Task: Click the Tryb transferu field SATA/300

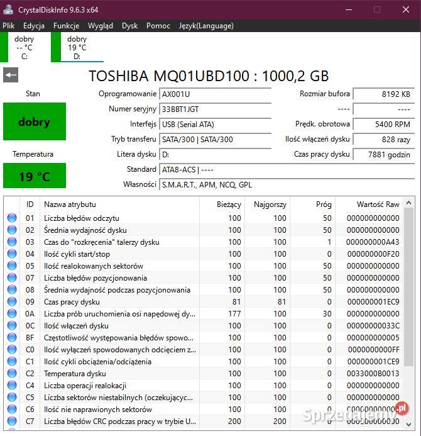Action: [x=216, y=139]
